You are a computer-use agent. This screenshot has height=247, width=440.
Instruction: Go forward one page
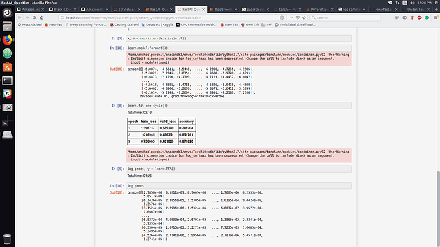pos(27,18)
